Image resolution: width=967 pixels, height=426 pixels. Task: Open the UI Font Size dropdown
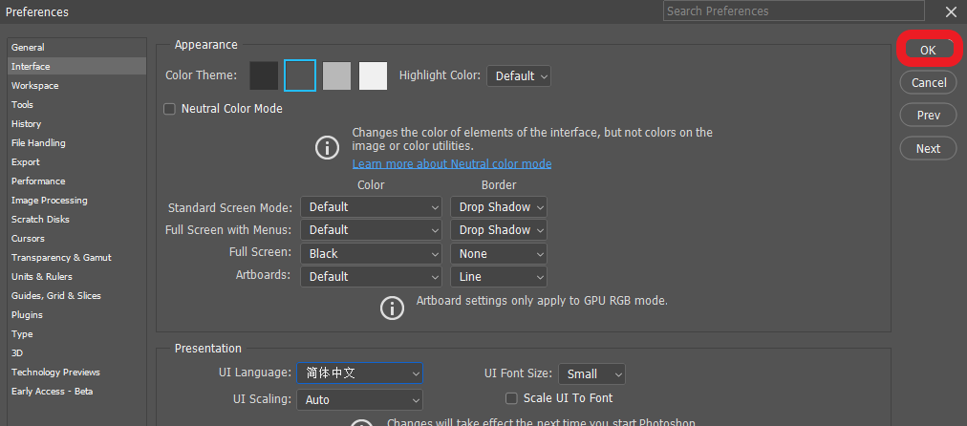(591, 374)
